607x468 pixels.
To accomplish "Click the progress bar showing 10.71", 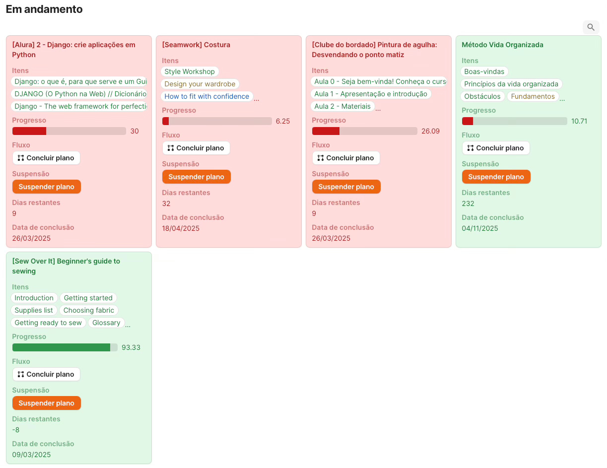I will point(515,121).
